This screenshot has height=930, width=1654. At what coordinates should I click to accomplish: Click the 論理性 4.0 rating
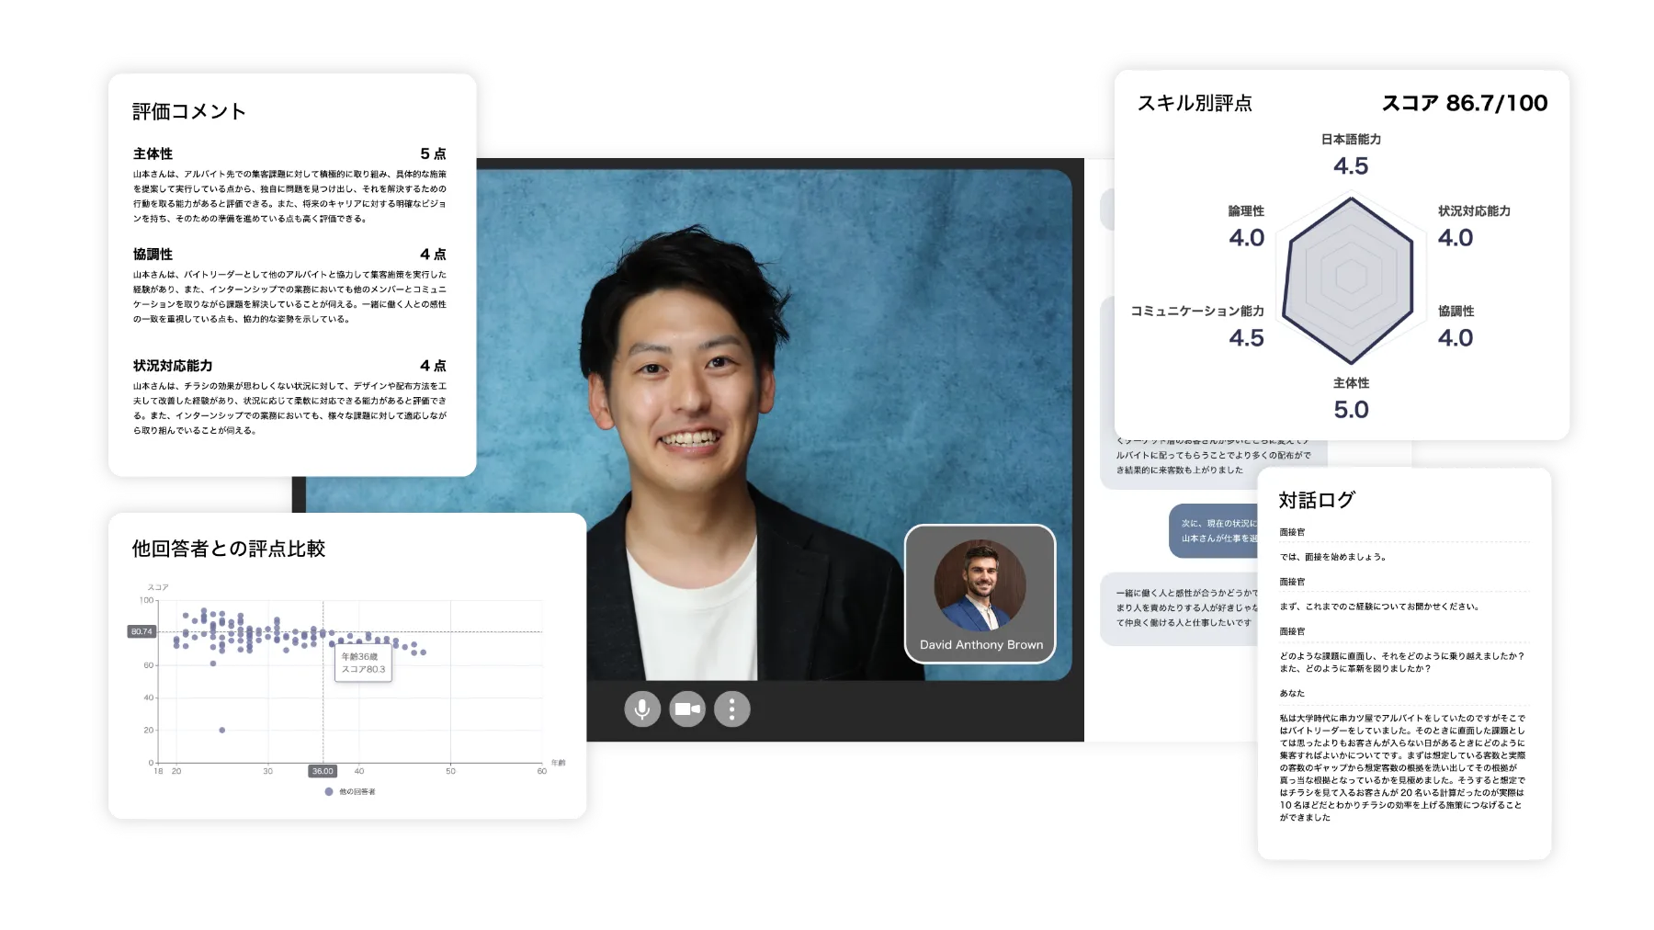1247,226
